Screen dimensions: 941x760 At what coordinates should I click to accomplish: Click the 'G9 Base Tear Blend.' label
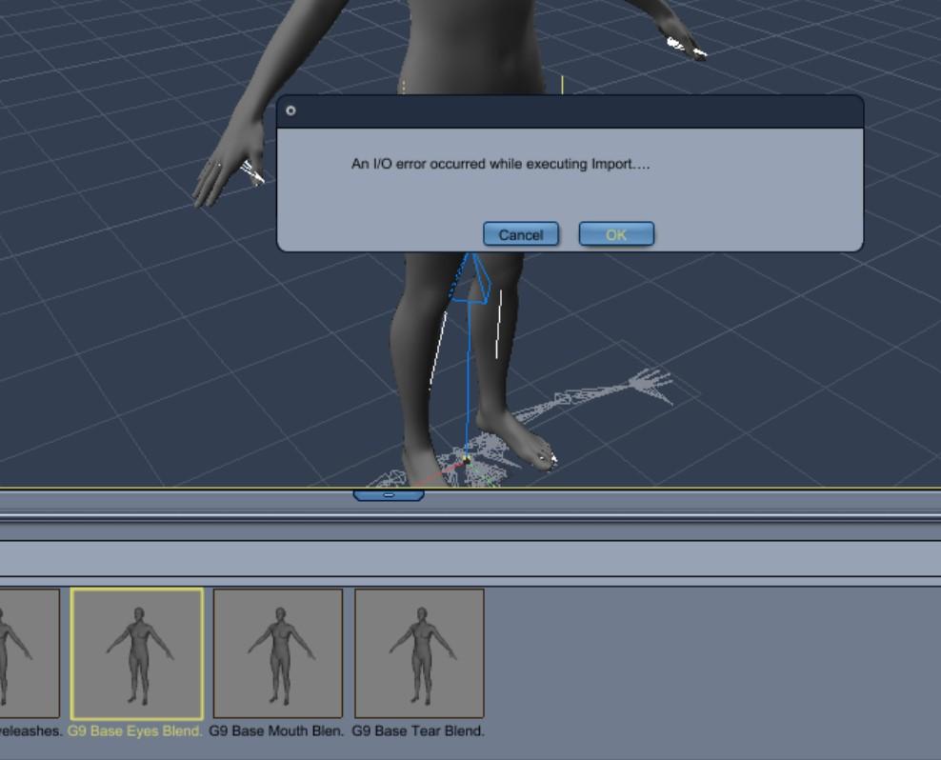(418, 731)
